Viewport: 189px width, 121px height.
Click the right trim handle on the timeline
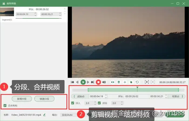[x=178, y=90]
